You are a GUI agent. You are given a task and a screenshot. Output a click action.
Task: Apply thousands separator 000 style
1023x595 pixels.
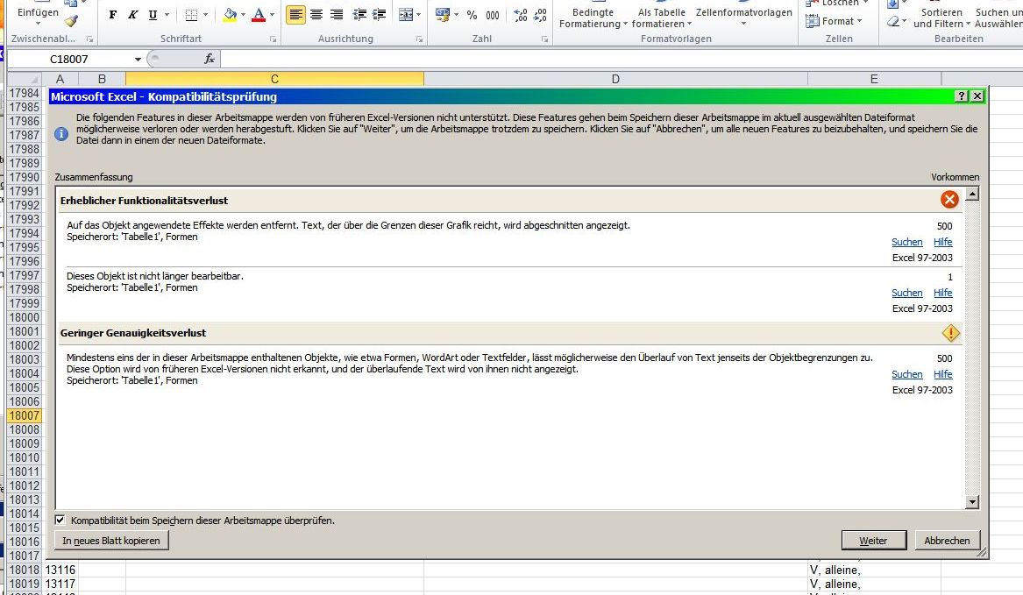[493, 14]
